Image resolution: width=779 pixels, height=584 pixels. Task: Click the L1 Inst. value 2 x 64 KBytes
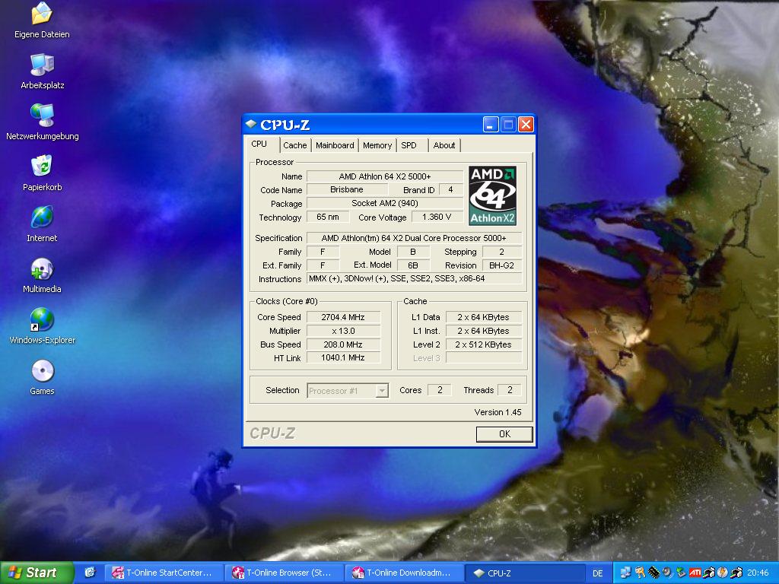tap(483, 331)
